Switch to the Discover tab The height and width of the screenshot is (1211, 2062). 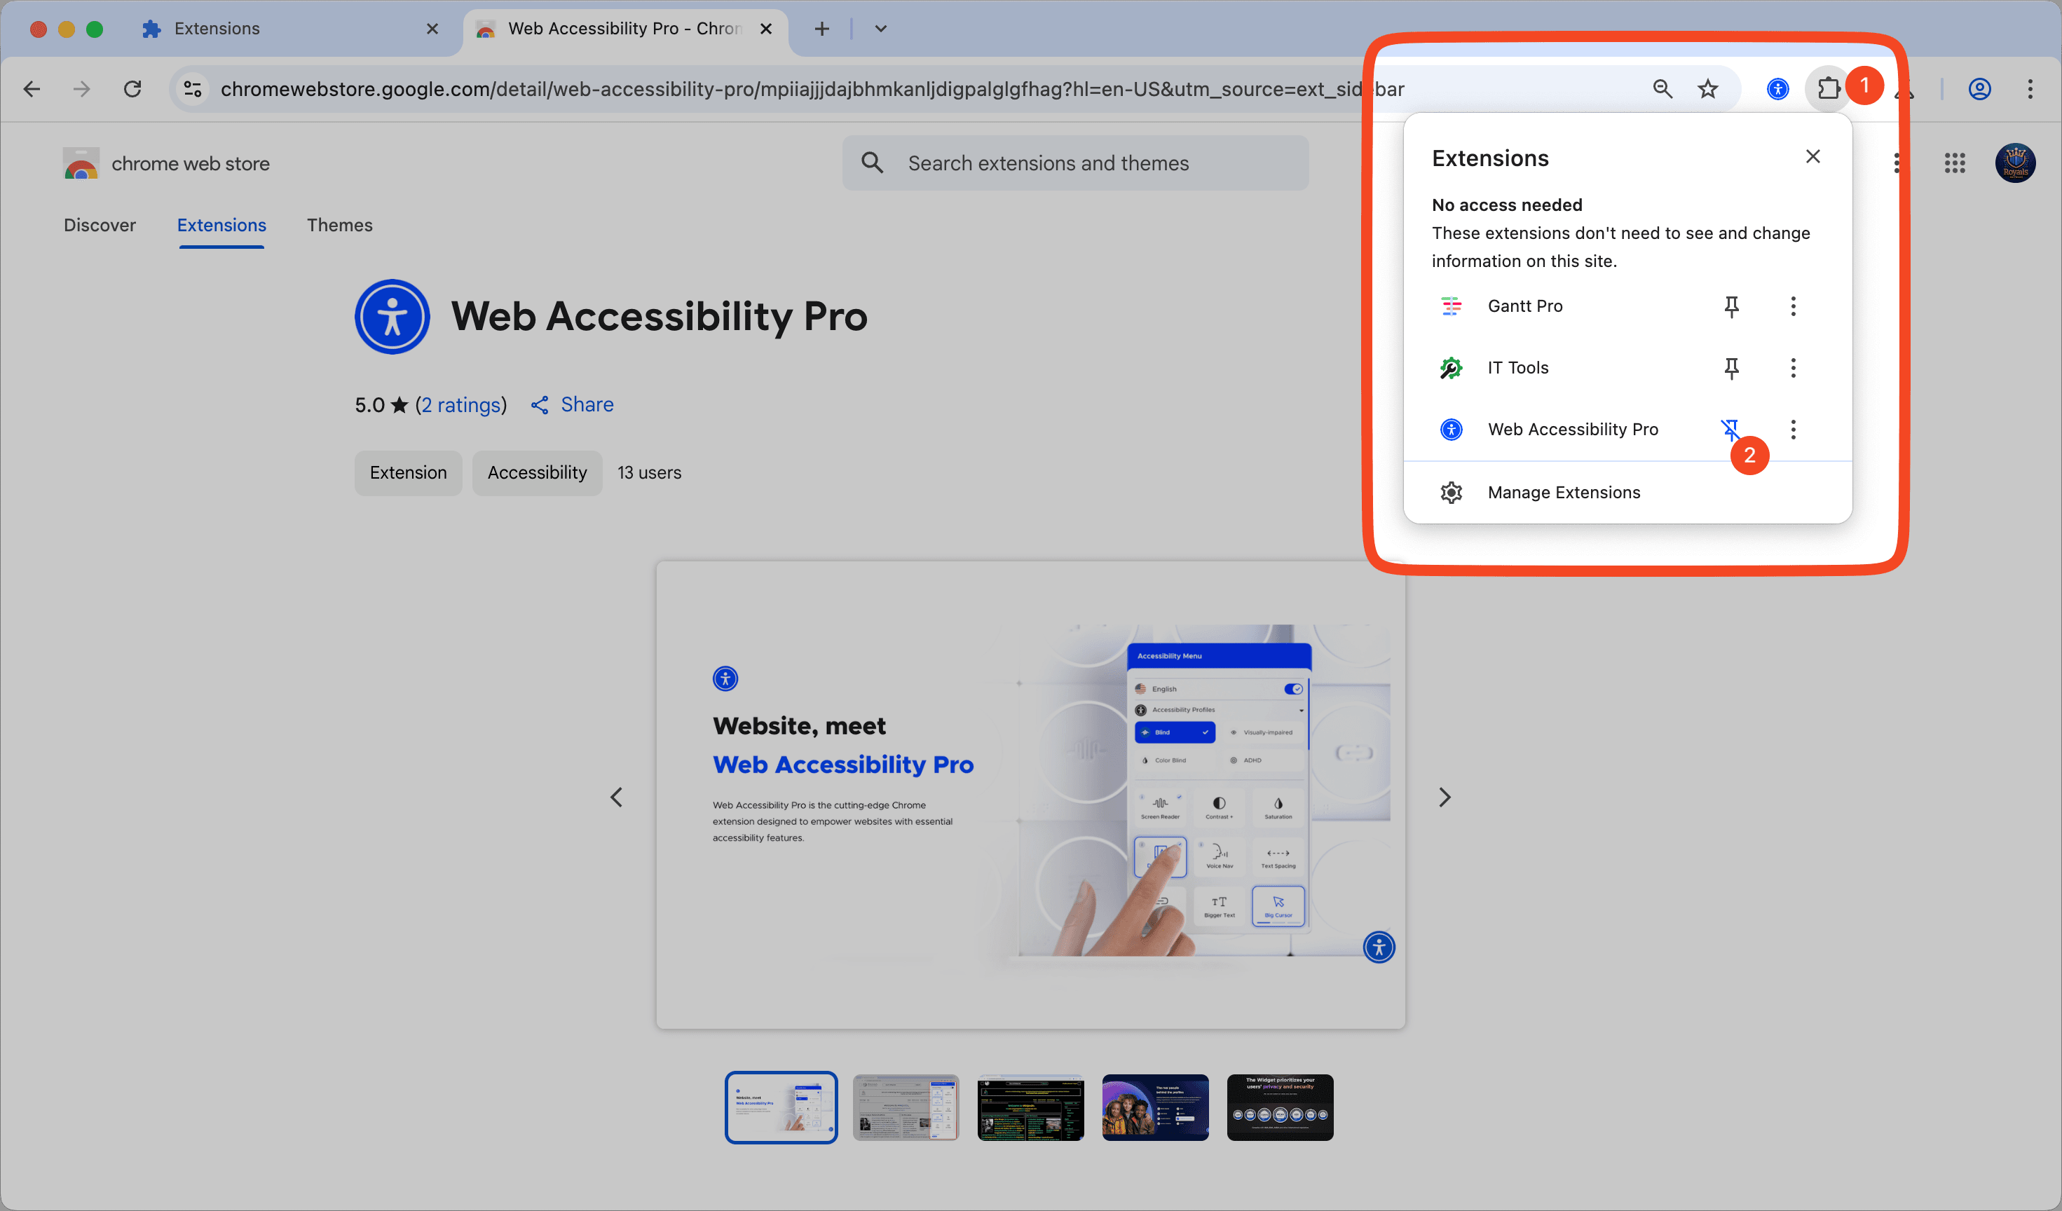pyautogui.click(x=100, y=225)
